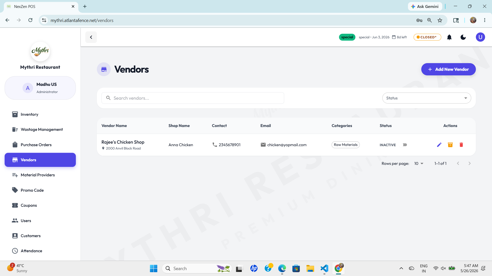492x276 pixels.
Task: Open Microsoft Edge from the taskbar
Action: [282, 268]
